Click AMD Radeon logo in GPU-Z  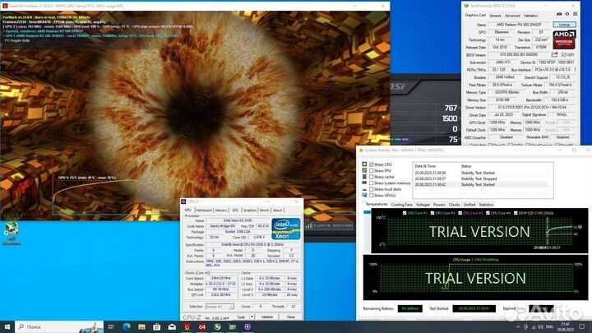pos(564,39)
